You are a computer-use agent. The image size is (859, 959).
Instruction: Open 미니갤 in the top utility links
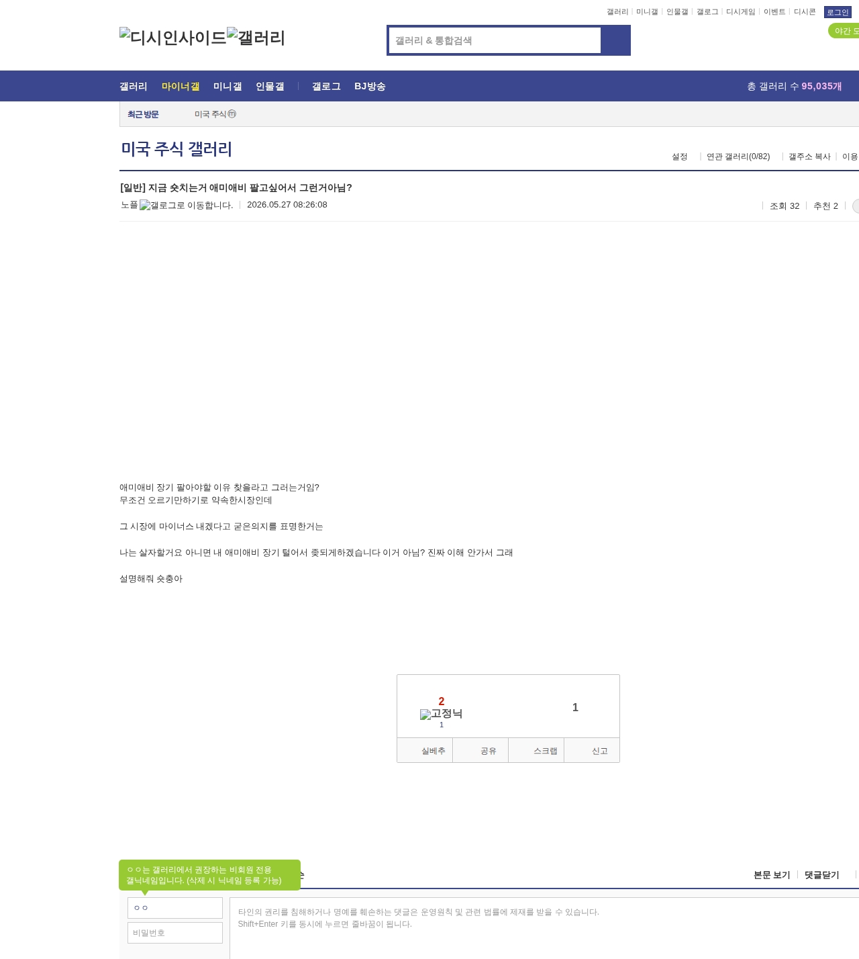pyautogui.click(x=647, y=12)
